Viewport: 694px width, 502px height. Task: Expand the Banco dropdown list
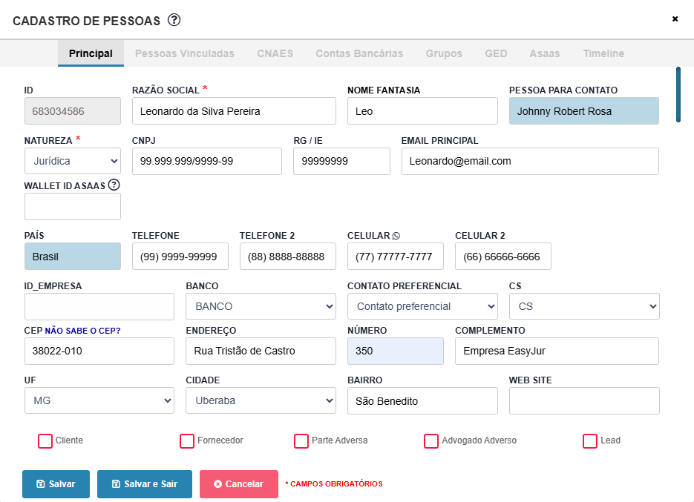[260, 306]
